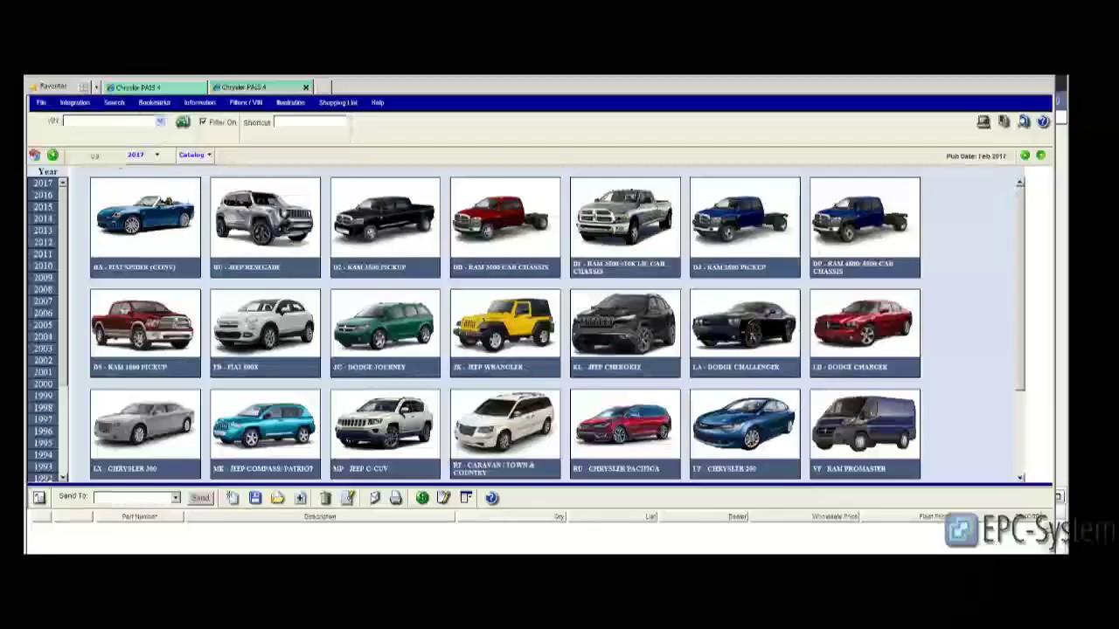Open the Integration menu
The height and width of the screenshot is (629, 1119).
click(74, 103)
